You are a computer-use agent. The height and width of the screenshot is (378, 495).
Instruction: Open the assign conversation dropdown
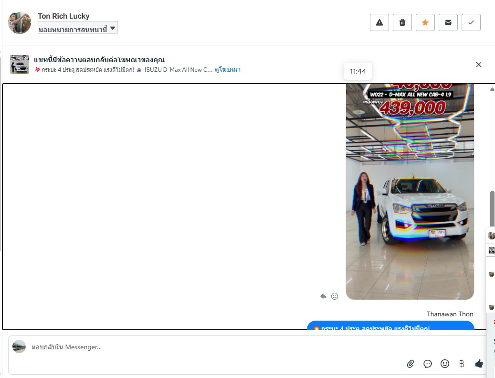78,28
